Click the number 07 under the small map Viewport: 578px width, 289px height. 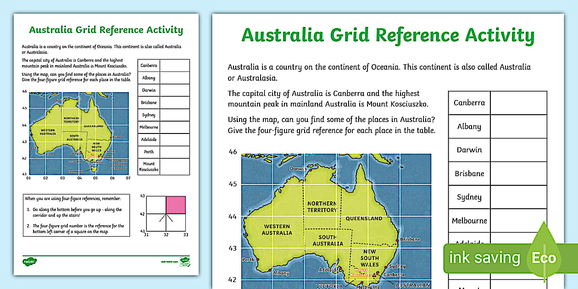tap(128, 178)
